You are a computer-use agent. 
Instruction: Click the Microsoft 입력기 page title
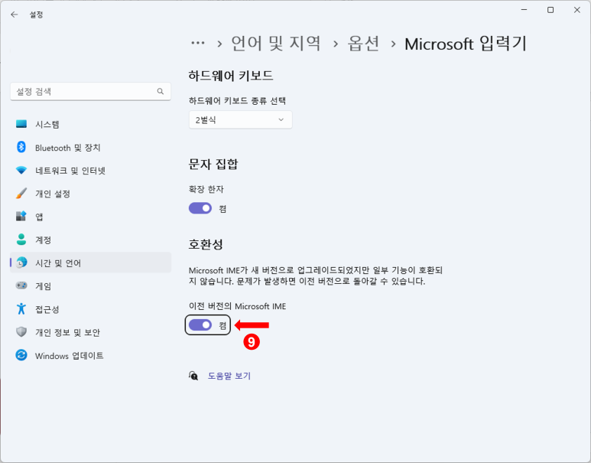tap(466, 44)
